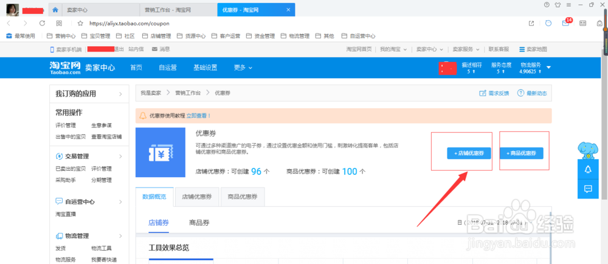Open browser help question-mark icon

coord(547,5)
